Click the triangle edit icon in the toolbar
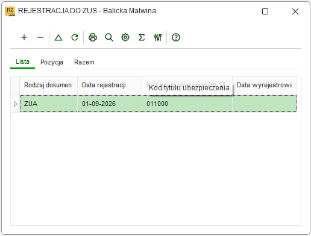This screenshot has width=311, height=236. tap(58, 37)
